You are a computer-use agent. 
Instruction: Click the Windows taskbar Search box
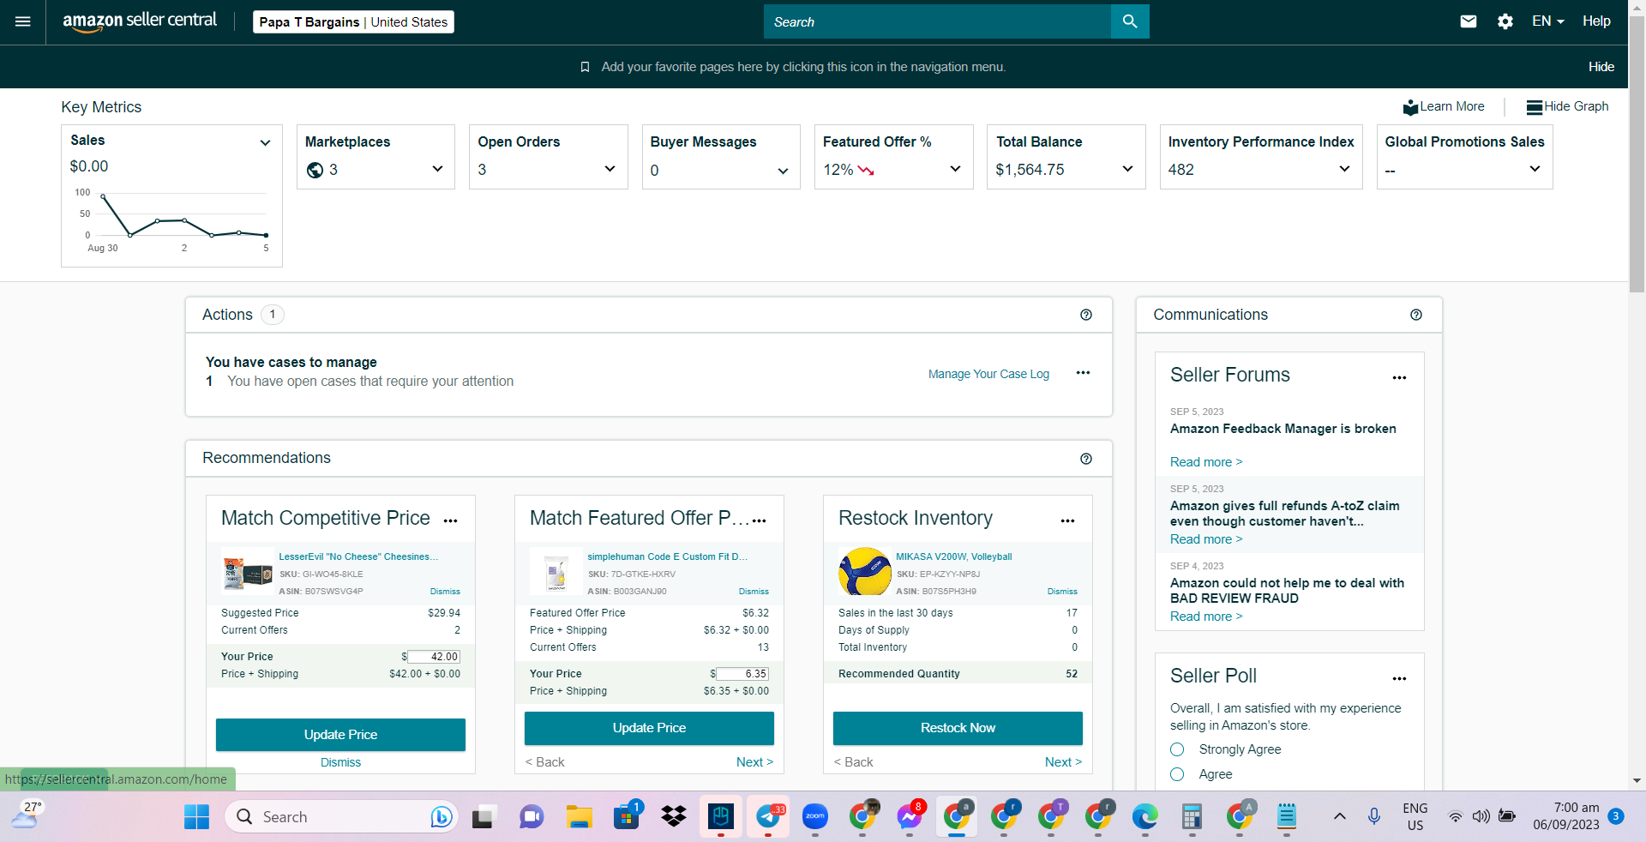pos(342,817)
